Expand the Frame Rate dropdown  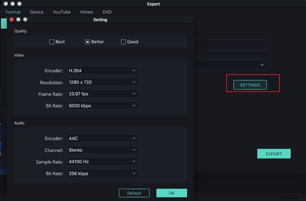102,94
